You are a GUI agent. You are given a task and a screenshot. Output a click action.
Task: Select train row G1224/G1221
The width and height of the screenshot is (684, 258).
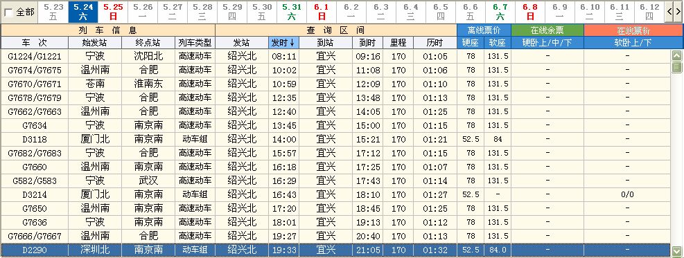[335, 56]
